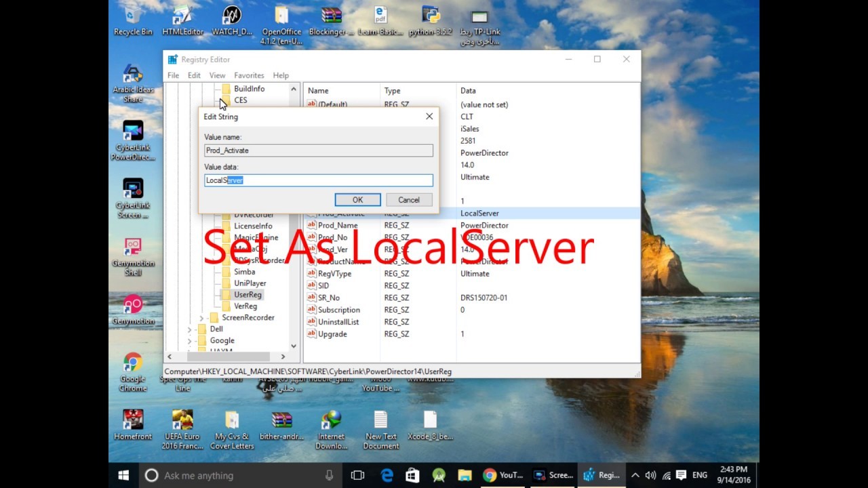Select the SR_No string value icon

[312, 298]
